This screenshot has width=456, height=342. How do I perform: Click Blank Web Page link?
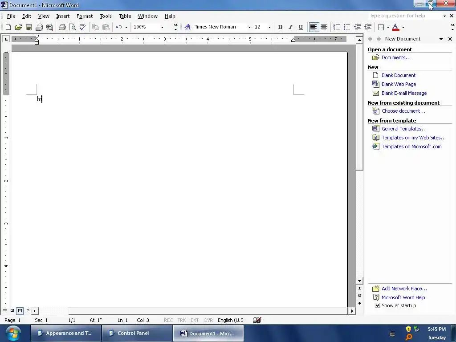[x=399, y=84]
